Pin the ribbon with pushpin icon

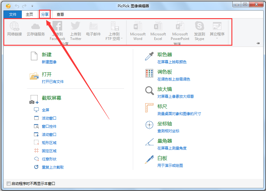(x=258, y=43)
